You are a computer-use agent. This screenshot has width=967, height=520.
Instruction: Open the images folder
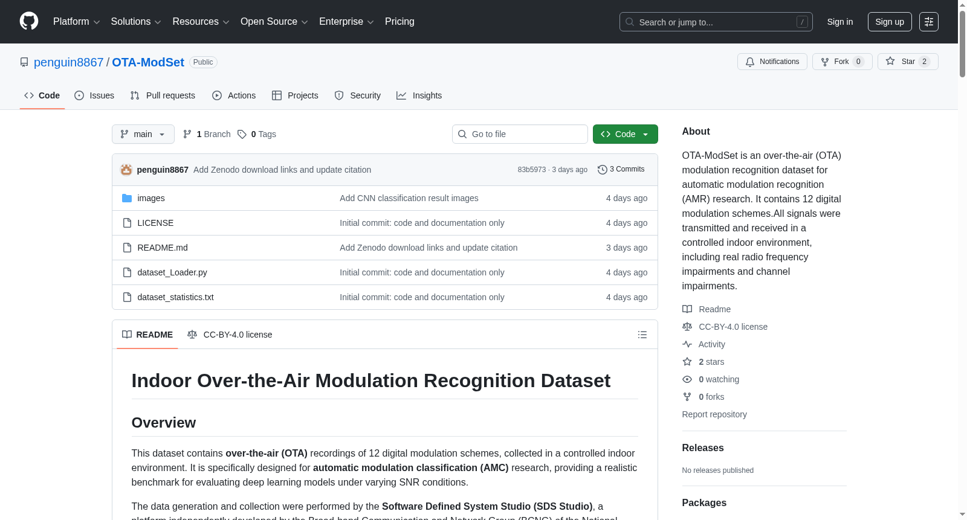point(151,198)
